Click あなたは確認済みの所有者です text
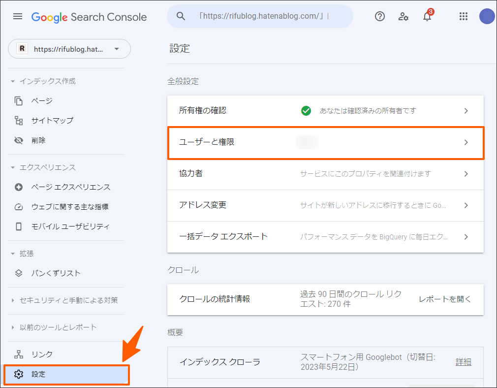Screen dimensions: 497x388 [x=368, y=111]
